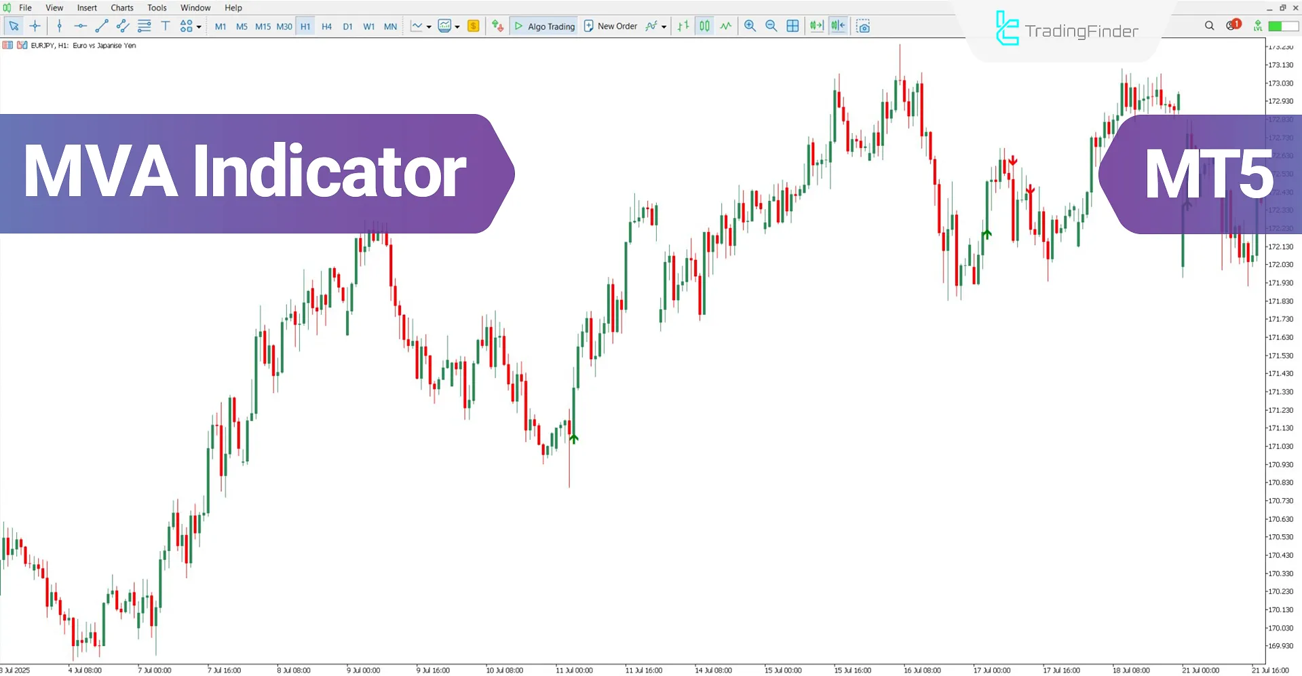Open the chart type line dropdown arrow
This screenshot has height=676, width=1302.
click(x=429, y=27)
